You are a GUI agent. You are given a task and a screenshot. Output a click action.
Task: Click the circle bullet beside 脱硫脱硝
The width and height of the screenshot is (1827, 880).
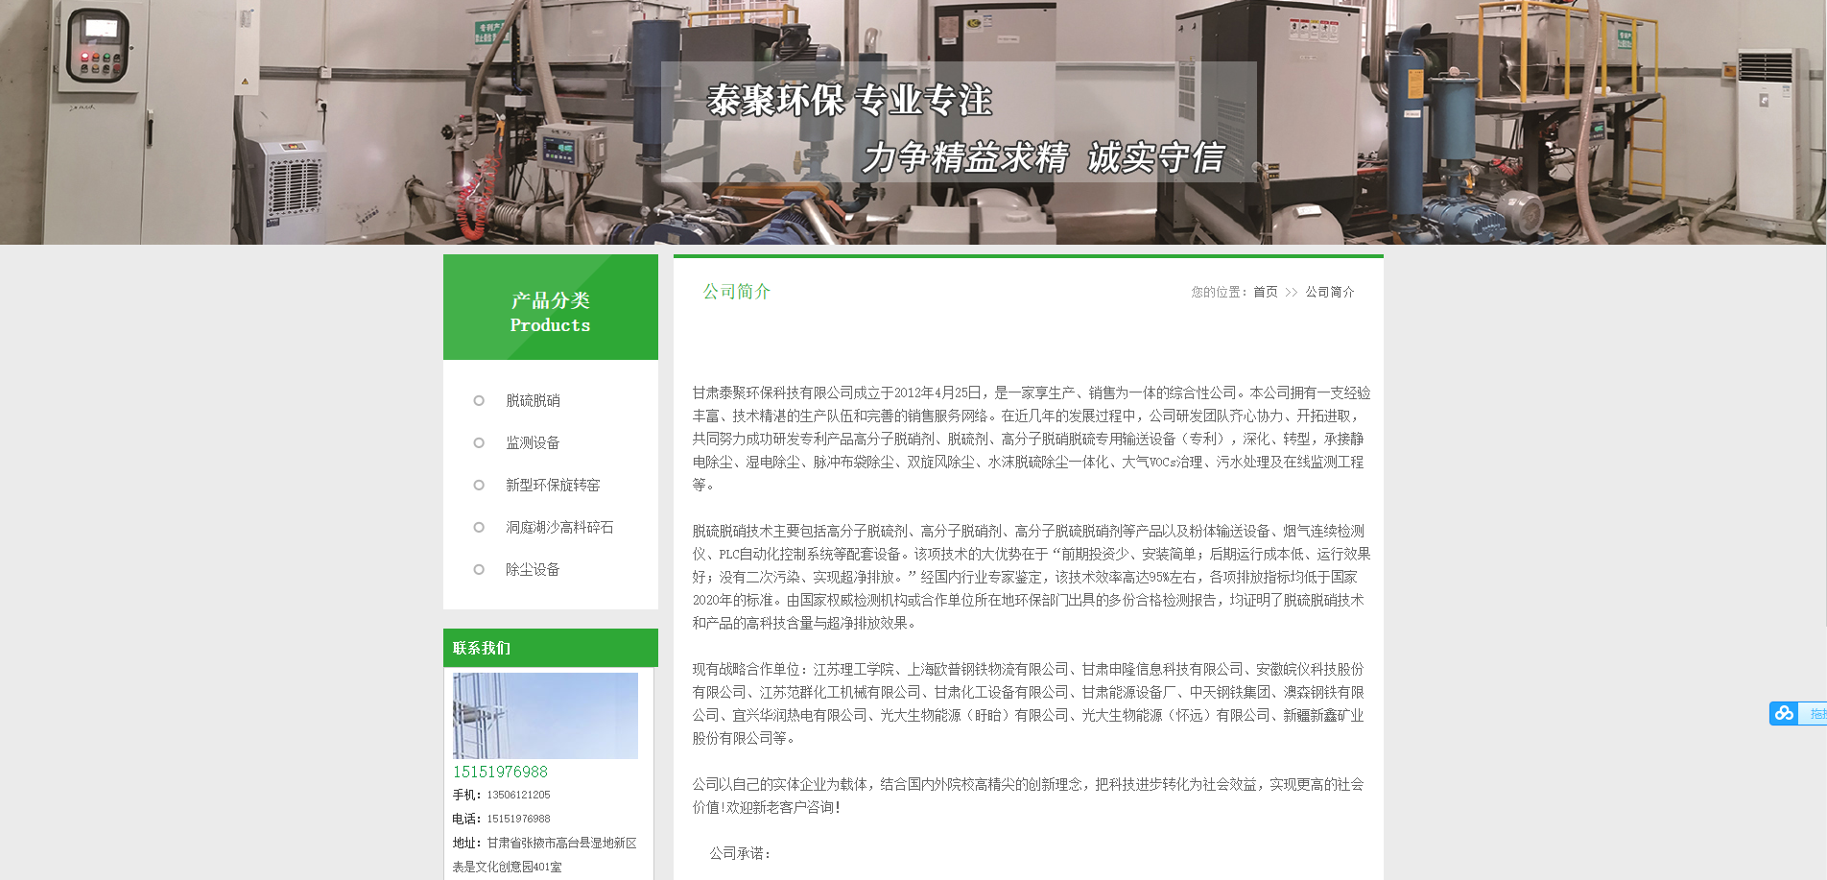pyautogui.click(x=479, y=400)
